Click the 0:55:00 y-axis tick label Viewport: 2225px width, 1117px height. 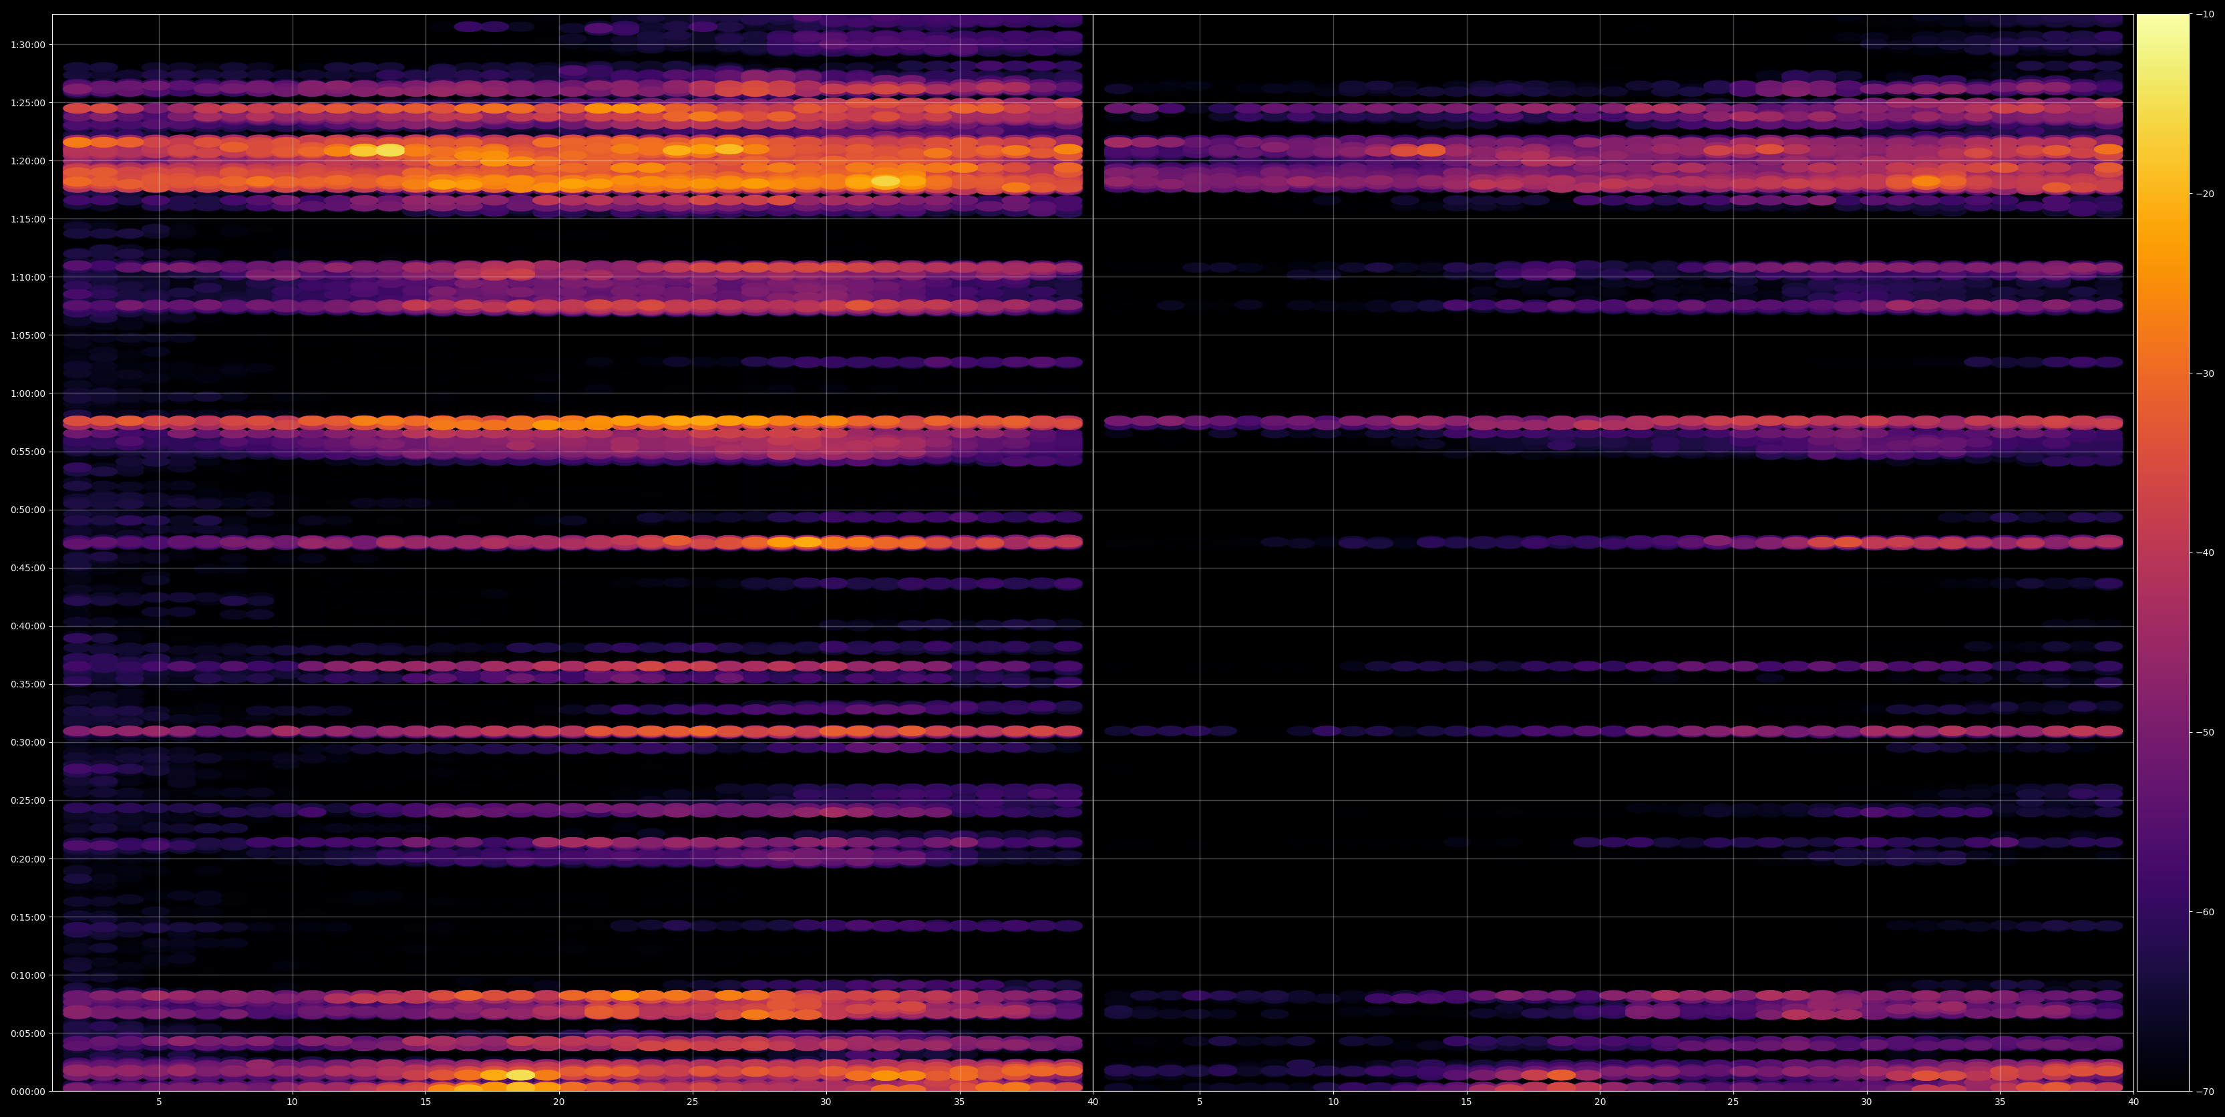point(27,452)
